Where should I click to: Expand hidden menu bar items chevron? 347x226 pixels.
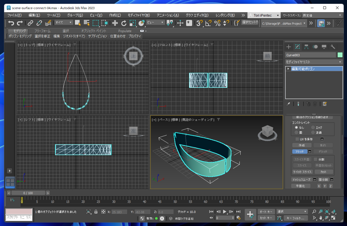(x=243, y=15)
